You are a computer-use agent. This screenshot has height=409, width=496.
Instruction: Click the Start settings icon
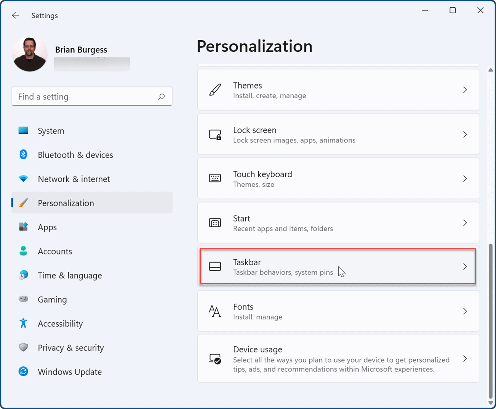coord(215,223)
